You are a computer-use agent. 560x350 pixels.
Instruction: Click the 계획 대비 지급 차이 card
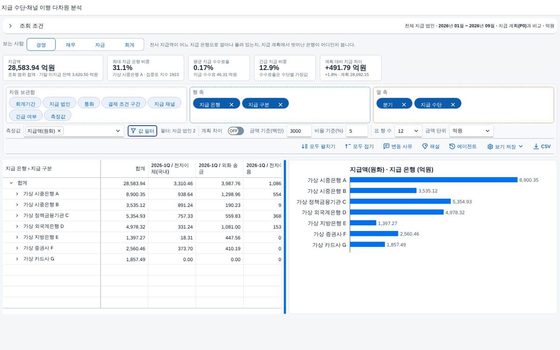pyautogui.click(x=350, y=68)
